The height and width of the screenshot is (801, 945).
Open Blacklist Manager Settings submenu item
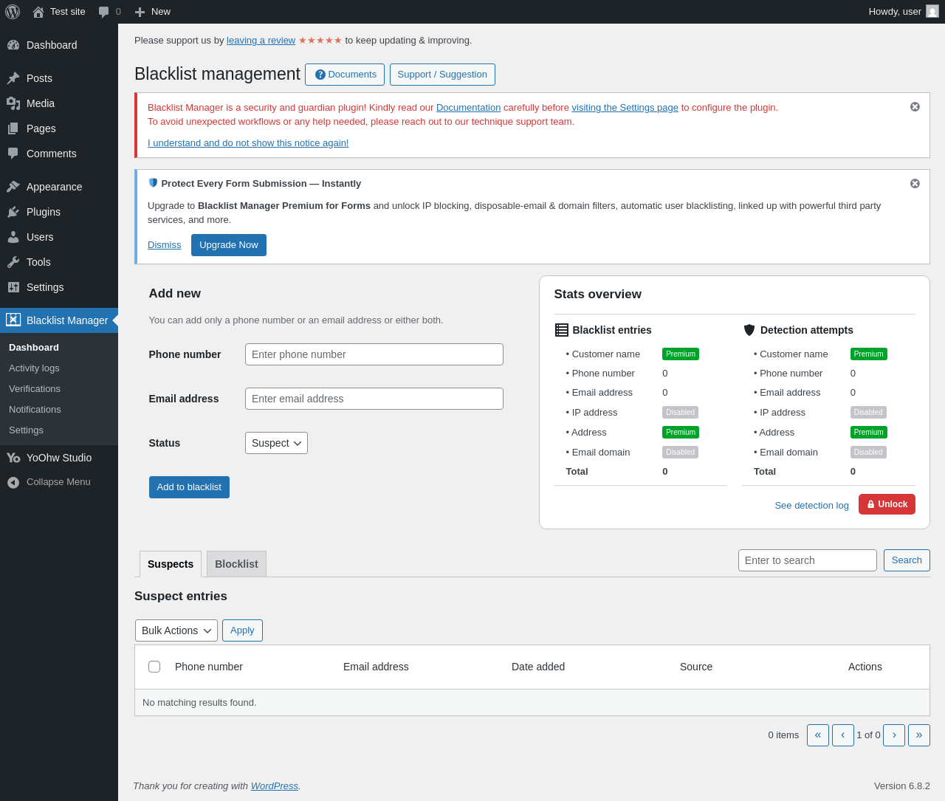26,430
